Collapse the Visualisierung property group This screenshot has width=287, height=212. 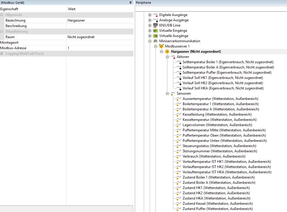coord(2,31)
